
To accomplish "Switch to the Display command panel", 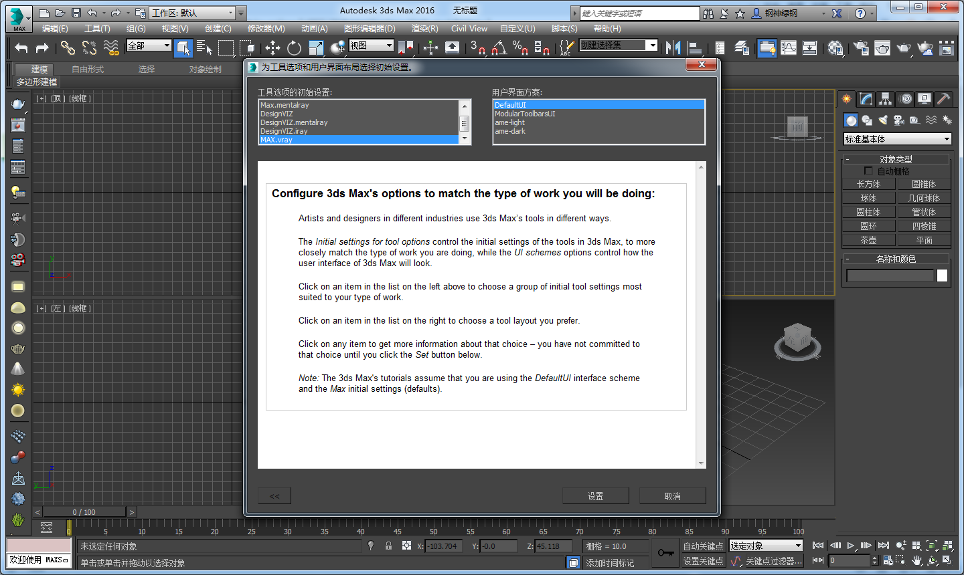I will click(925, 99).
